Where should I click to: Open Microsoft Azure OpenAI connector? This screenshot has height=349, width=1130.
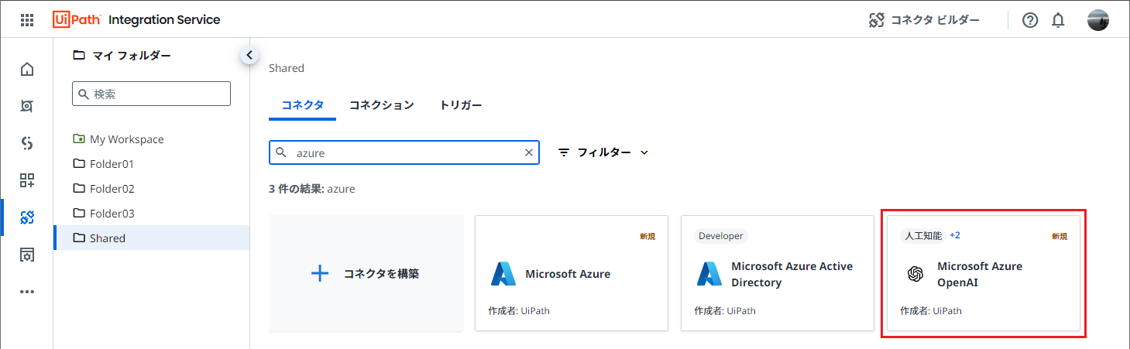click(x=984, y=273)
